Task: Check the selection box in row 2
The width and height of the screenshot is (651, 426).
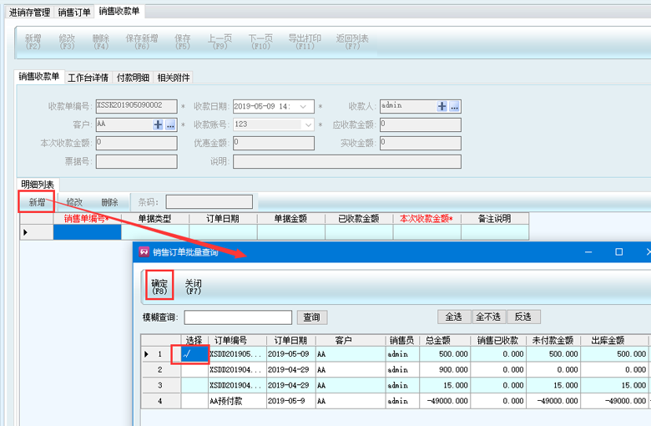Action: [194, 369]
